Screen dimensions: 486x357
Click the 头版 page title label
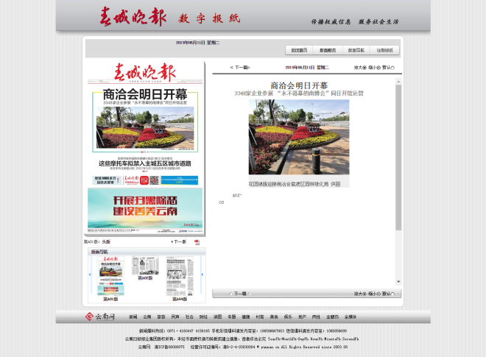tap(106, 241)
